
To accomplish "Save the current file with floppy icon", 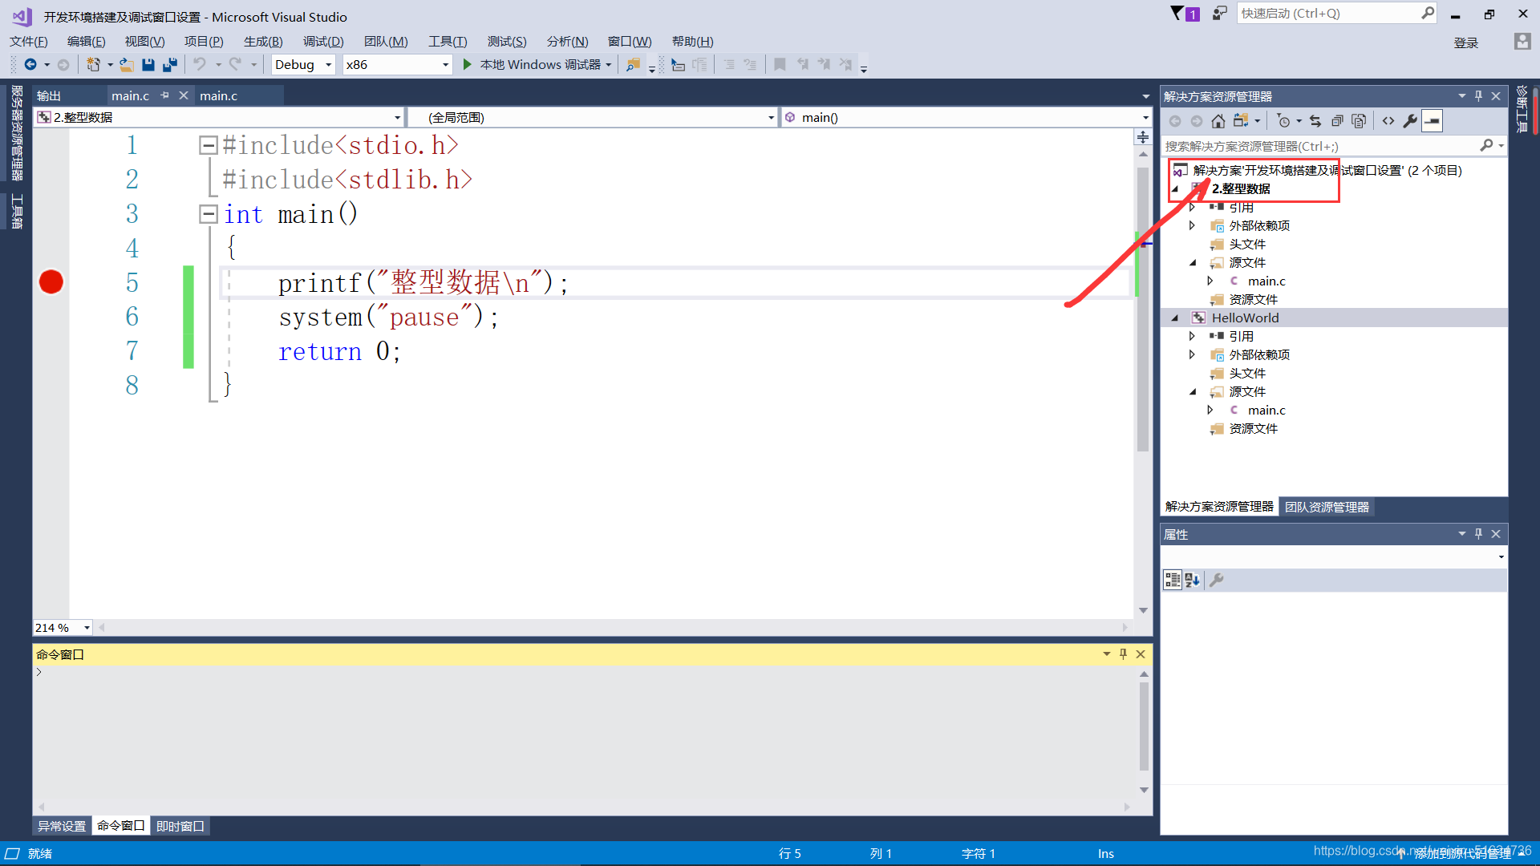I will click(x=148, y=64).
